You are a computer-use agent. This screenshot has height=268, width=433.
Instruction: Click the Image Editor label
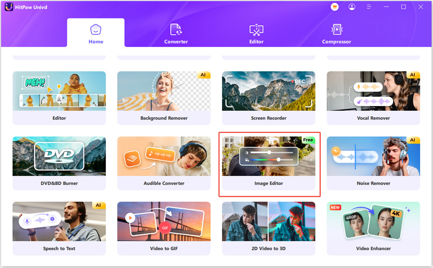point(268,183)
